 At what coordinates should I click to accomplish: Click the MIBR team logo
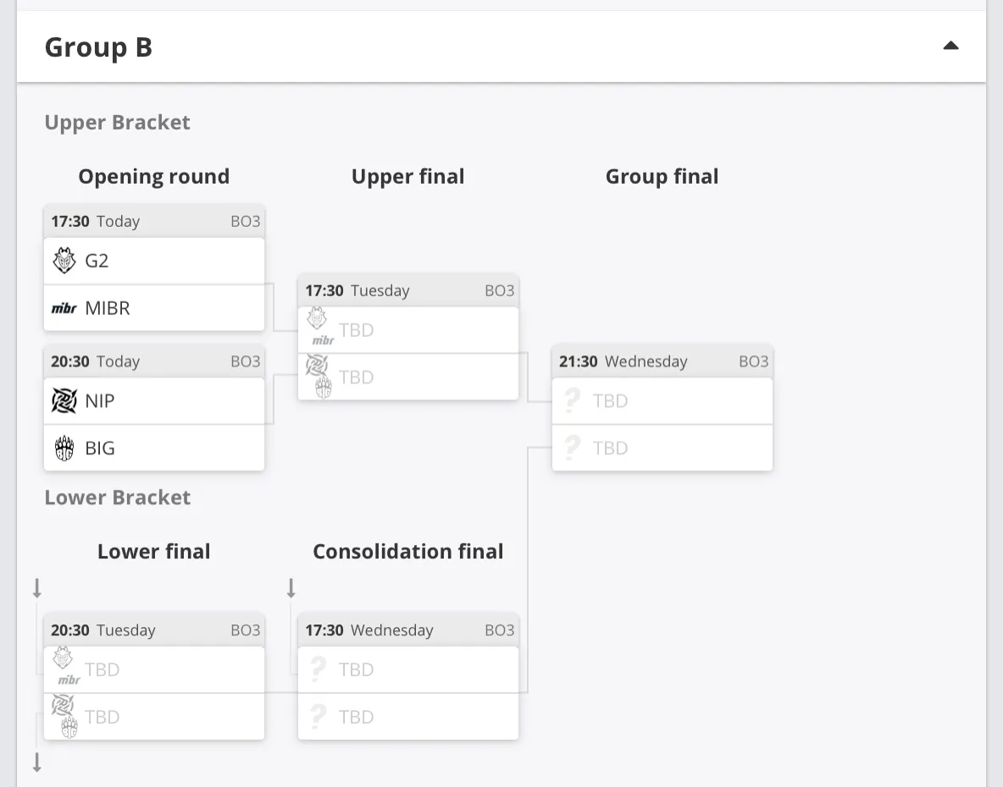pyautogui.click(x=64, y=309)
